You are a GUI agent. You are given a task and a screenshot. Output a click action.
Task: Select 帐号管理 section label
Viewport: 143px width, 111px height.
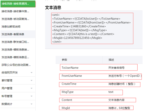[x=7, y=96]
